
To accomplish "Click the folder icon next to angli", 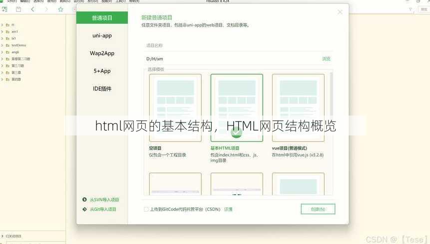I will 7,52.
